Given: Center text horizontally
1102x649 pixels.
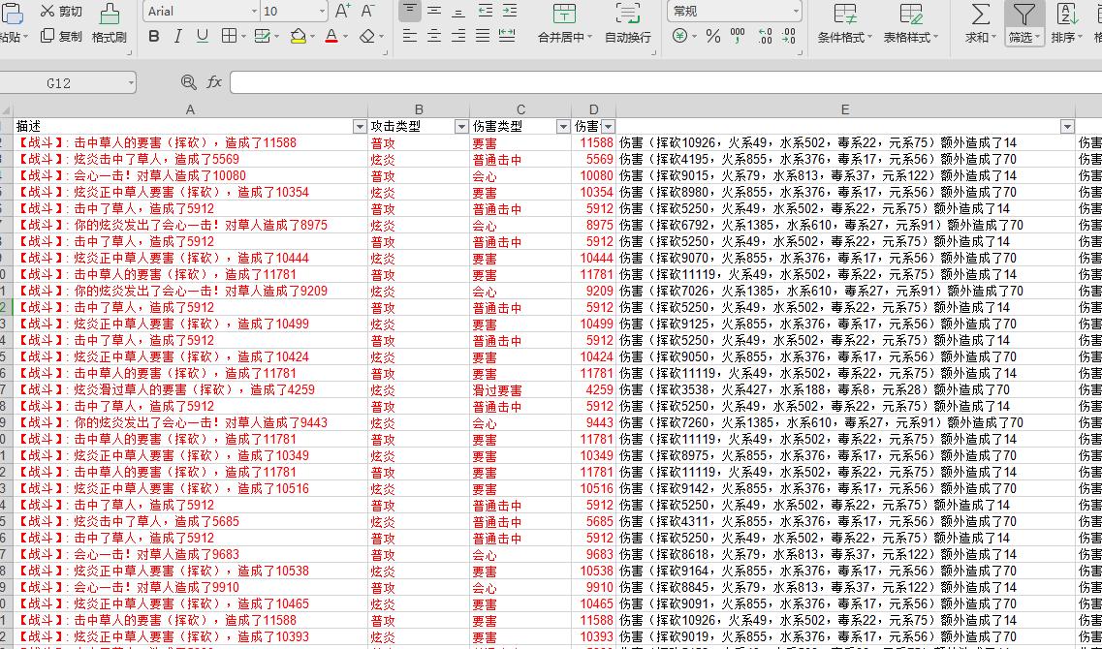Looking at the screenshot, I should (434, 36).
